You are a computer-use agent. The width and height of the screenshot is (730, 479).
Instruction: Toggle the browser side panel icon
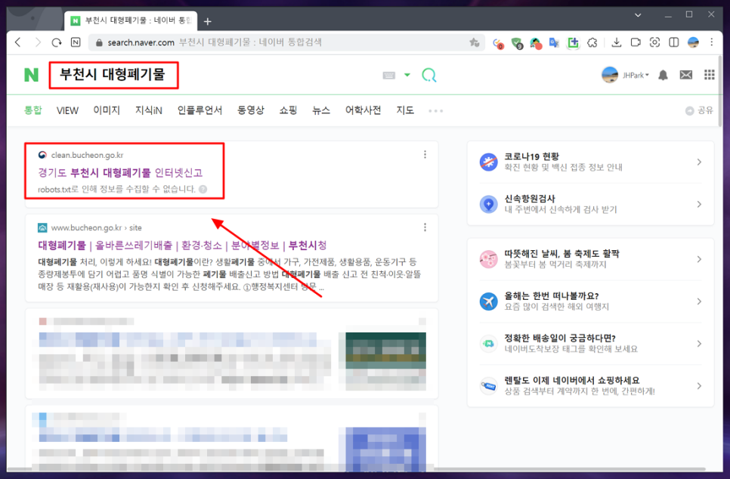[x=673, y=42]
